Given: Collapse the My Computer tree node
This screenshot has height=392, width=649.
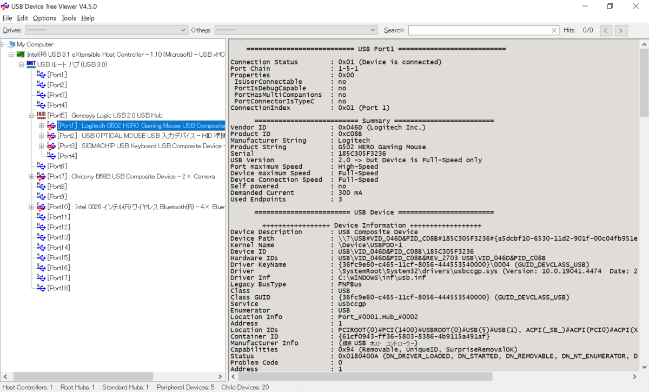Looking at the screenshot, I should [x=3, y=44].
